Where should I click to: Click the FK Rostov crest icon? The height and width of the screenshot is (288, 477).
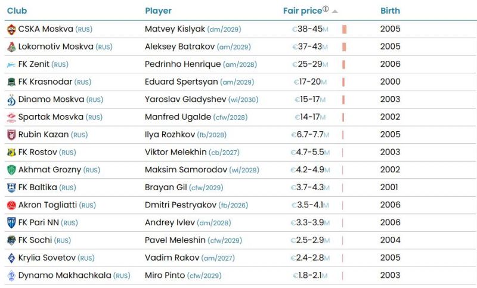[x=11, y=153]
